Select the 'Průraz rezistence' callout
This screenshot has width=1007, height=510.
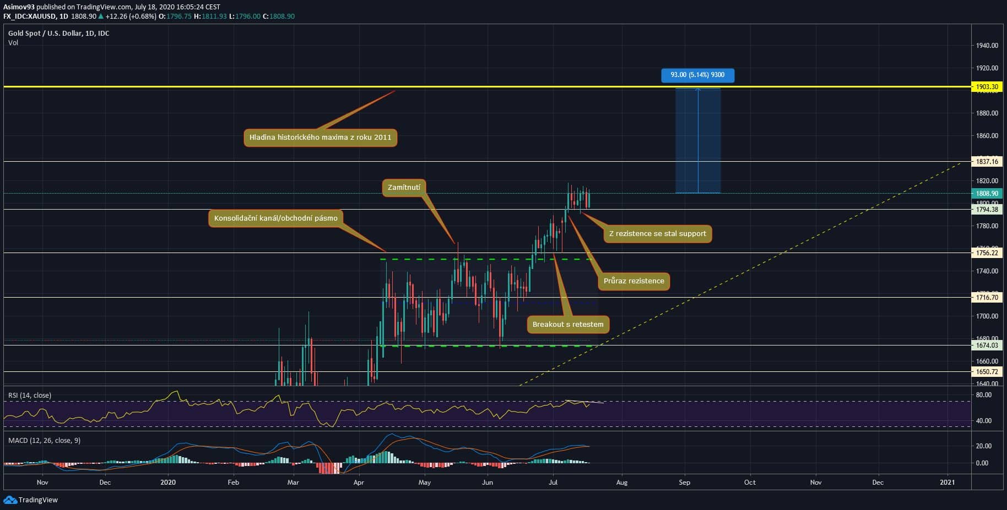click(x=634, y=281)
